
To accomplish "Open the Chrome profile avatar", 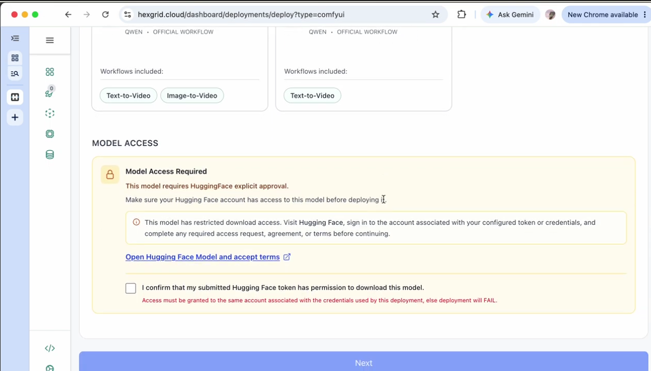I will click(551, 15).
